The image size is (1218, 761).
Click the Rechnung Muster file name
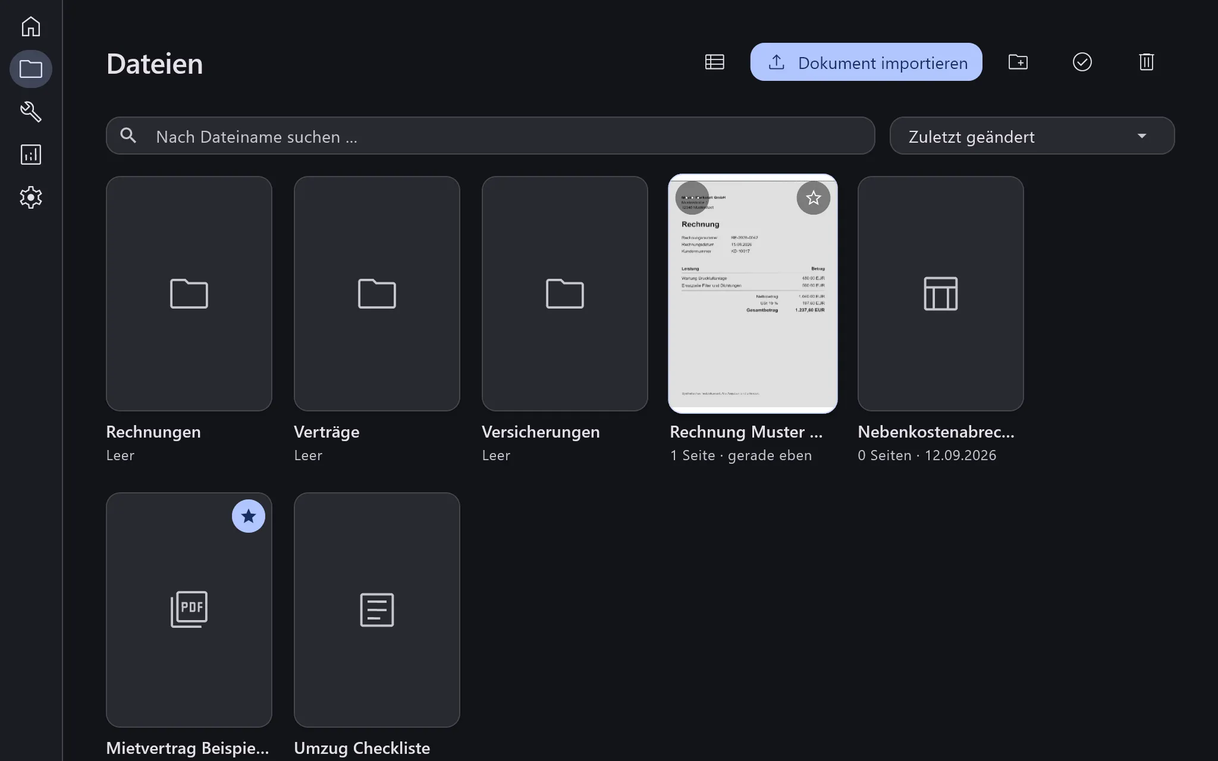(x=746, y=432)
